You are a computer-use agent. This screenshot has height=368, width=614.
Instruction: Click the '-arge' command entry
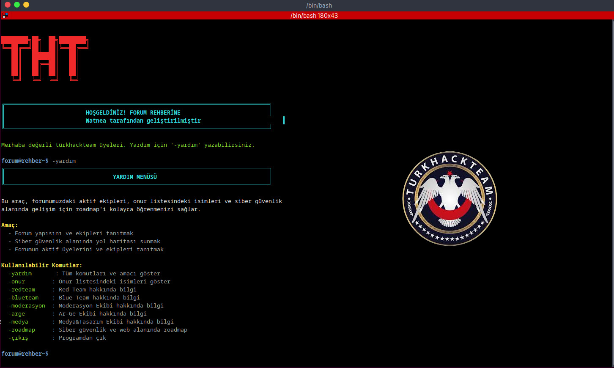[x=16, y=313]
